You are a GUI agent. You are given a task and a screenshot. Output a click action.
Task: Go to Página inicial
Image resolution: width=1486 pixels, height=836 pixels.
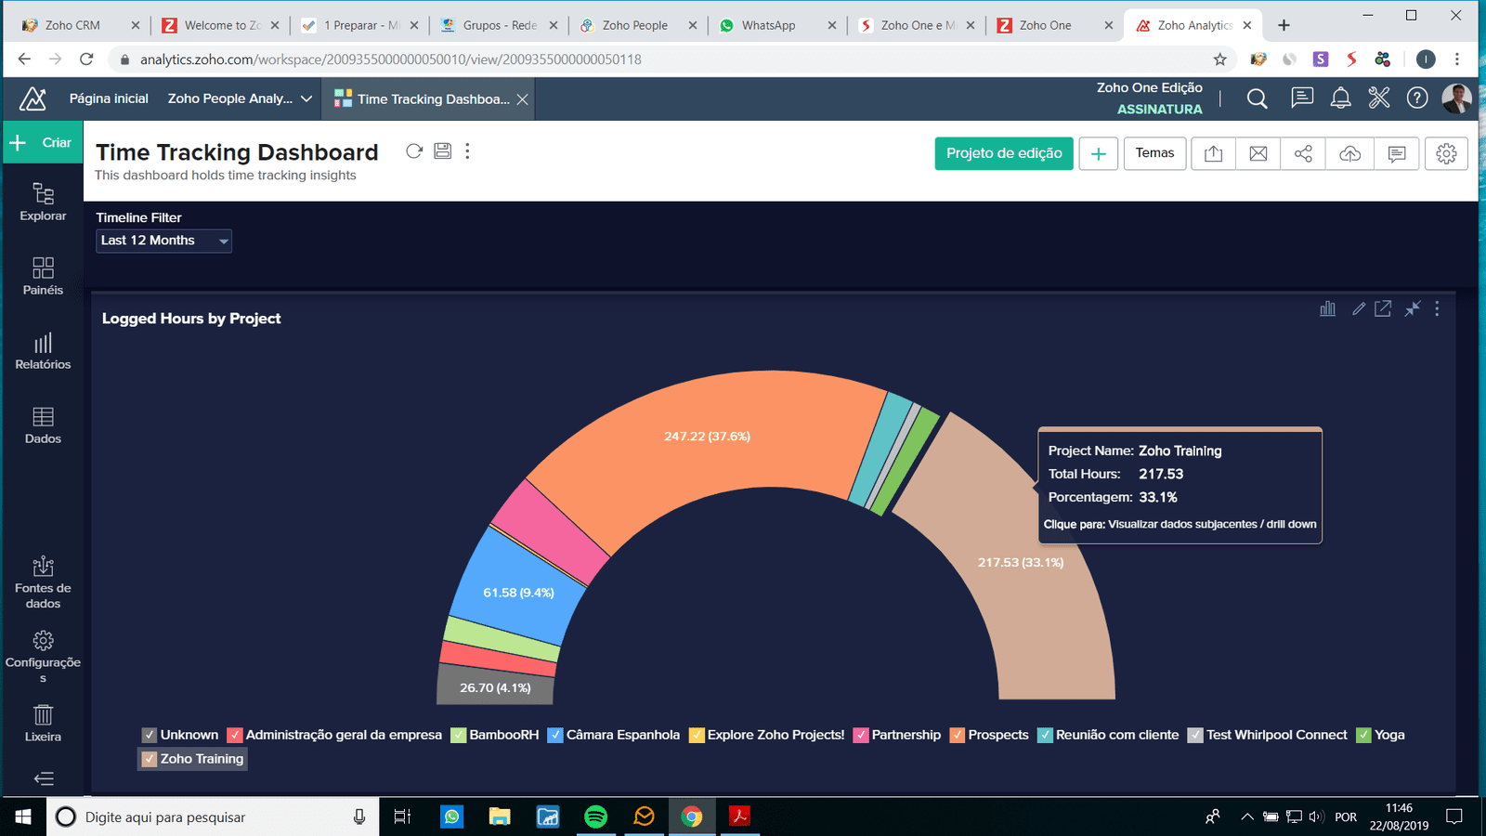click(109, 98)
